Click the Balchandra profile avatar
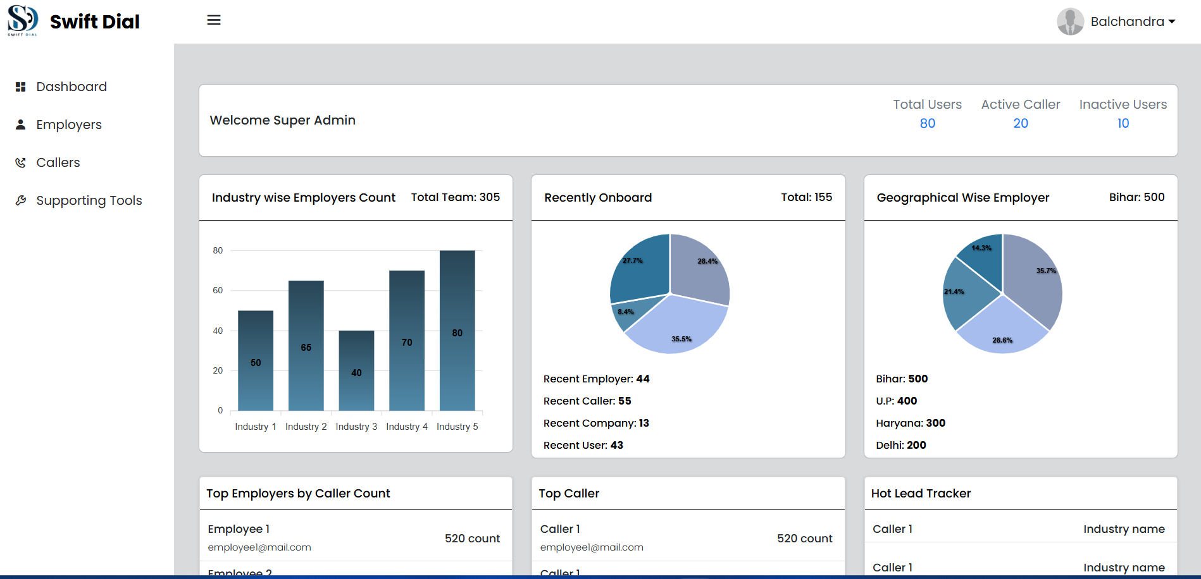1201x579 pixels. (1070, 21)
